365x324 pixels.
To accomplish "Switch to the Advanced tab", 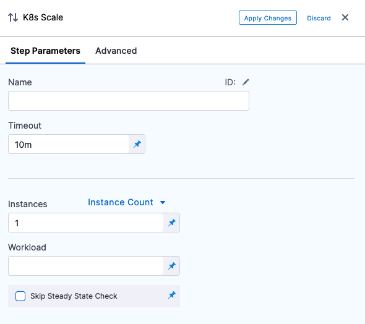I will (116, 51).
